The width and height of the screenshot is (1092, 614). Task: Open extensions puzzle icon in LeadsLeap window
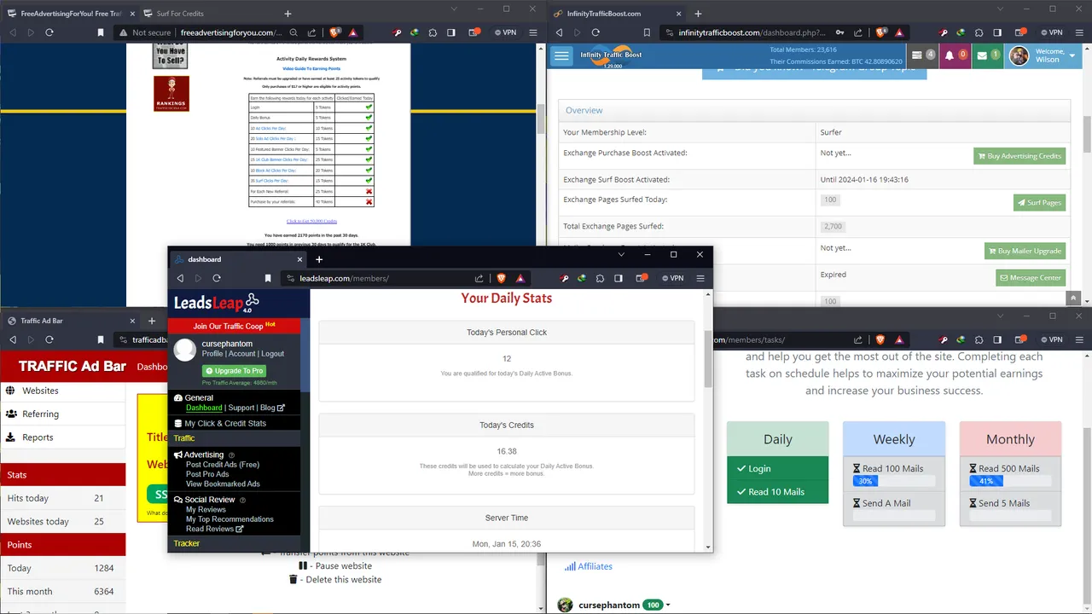coord(600,278)
